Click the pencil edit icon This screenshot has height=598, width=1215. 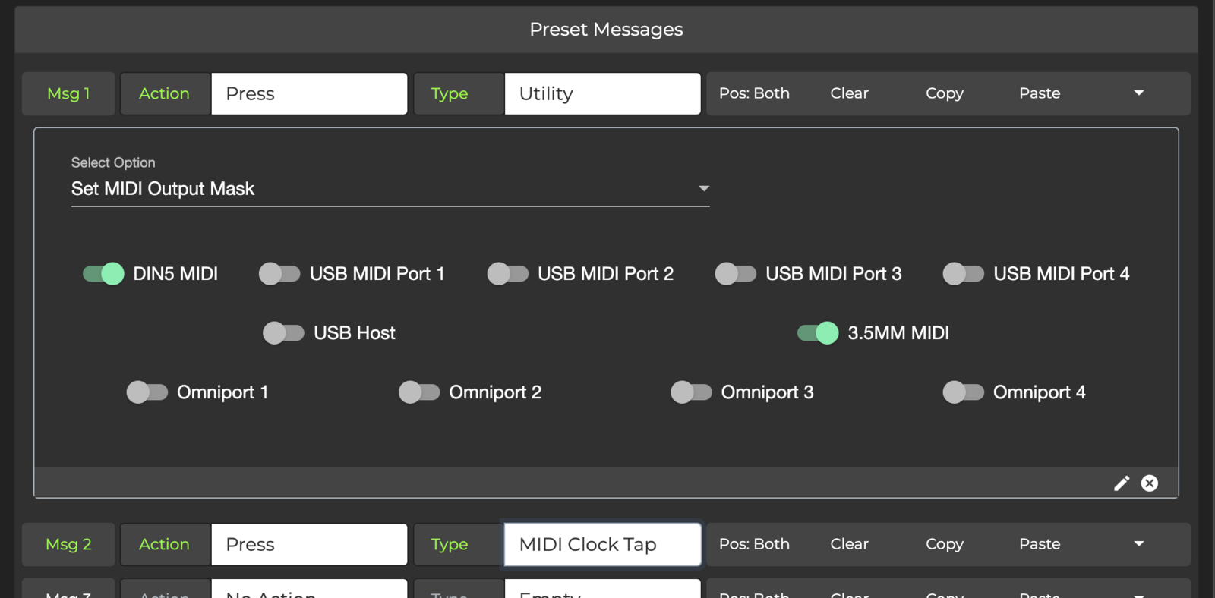(1122, 483)
